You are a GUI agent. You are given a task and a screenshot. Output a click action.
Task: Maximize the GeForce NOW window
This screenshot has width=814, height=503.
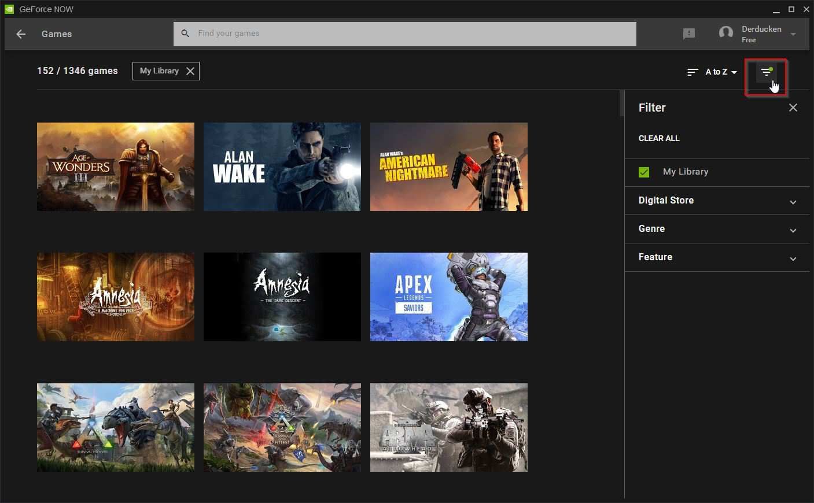click(791, 9)
